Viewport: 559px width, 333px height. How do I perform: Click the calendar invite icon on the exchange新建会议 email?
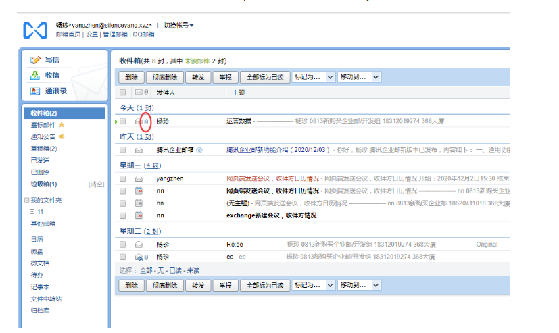click(139, 215)
